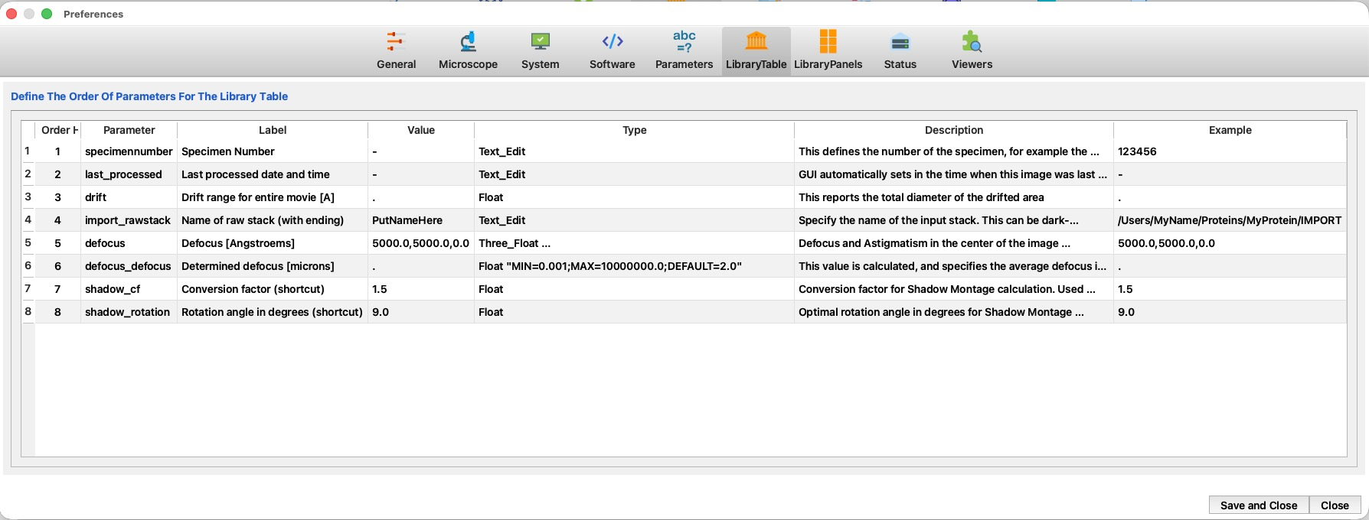Click 'Determined defocus [microns]' label cell
This screenshot has width=1369, height=520.
[x=273, y=266]
